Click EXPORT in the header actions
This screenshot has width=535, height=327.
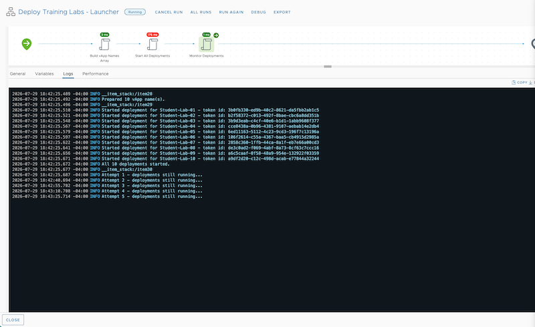(x=282, y=12)
